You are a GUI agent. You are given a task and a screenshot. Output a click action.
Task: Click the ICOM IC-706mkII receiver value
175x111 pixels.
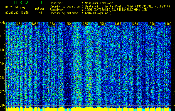coord(116,10)
